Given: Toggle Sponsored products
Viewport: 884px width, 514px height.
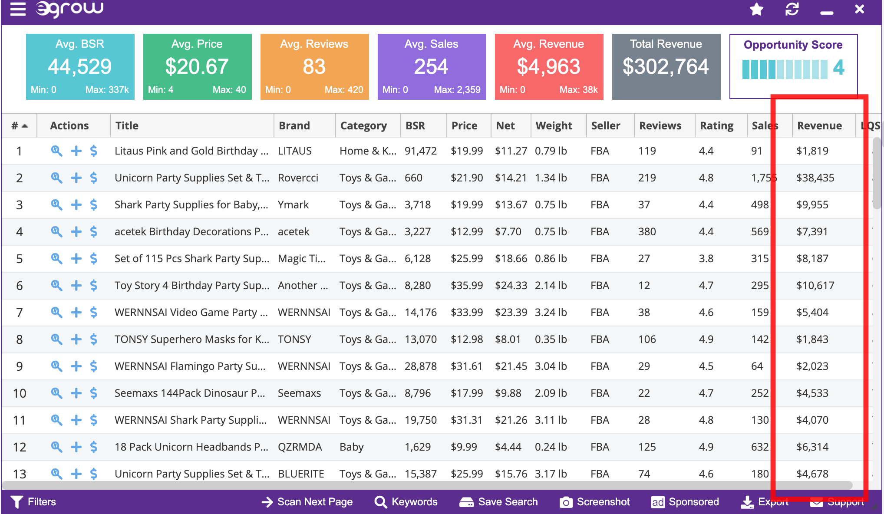Looking at the screenshot, I should (685, 502).
